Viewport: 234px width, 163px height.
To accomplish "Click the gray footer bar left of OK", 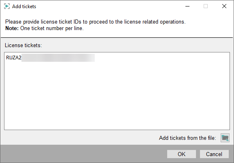I will pos(83,154).
